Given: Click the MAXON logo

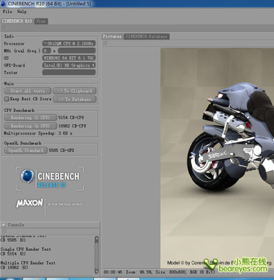Looking at the screenshot, I should pos(30,203).
